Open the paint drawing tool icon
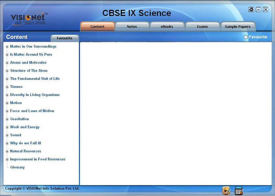The height and width of the screenshot is (196, 275). [226, 190]
